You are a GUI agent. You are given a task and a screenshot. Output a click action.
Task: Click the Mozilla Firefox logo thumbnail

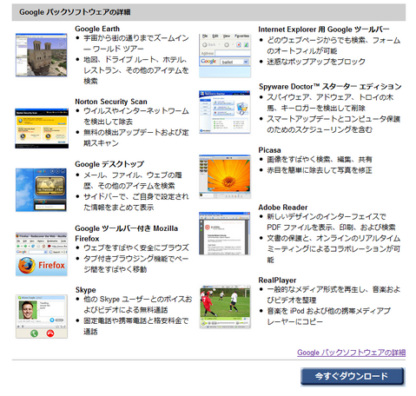coord(42,254)
